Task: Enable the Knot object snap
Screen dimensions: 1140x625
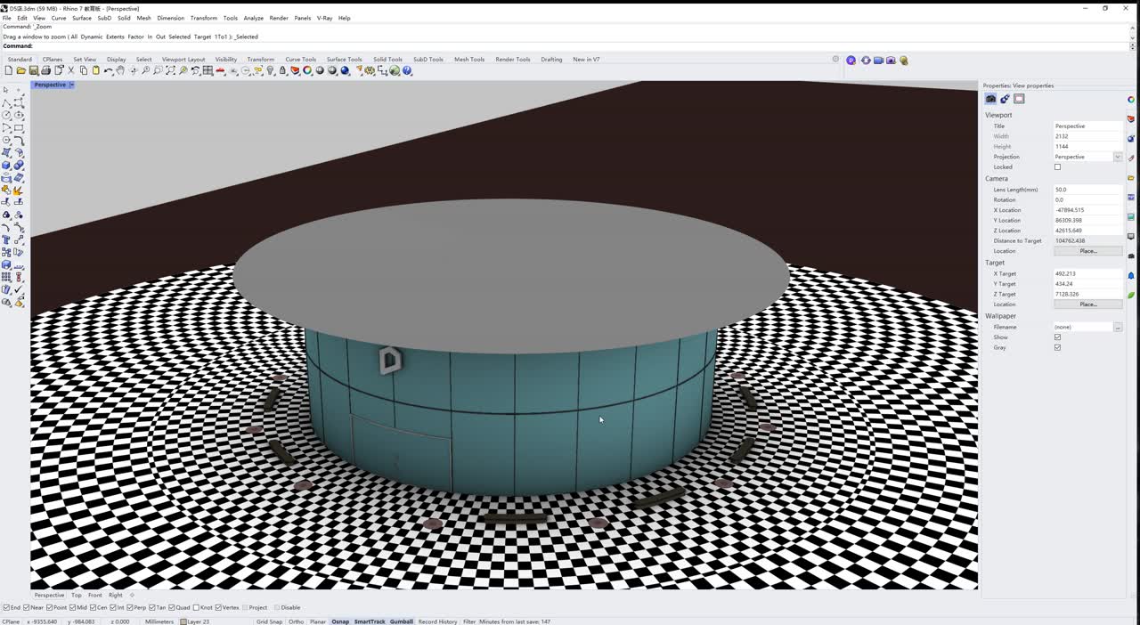Action: pos(197,608)
